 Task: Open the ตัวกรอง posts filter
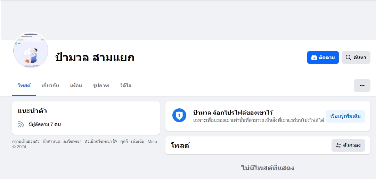[348, 145]
